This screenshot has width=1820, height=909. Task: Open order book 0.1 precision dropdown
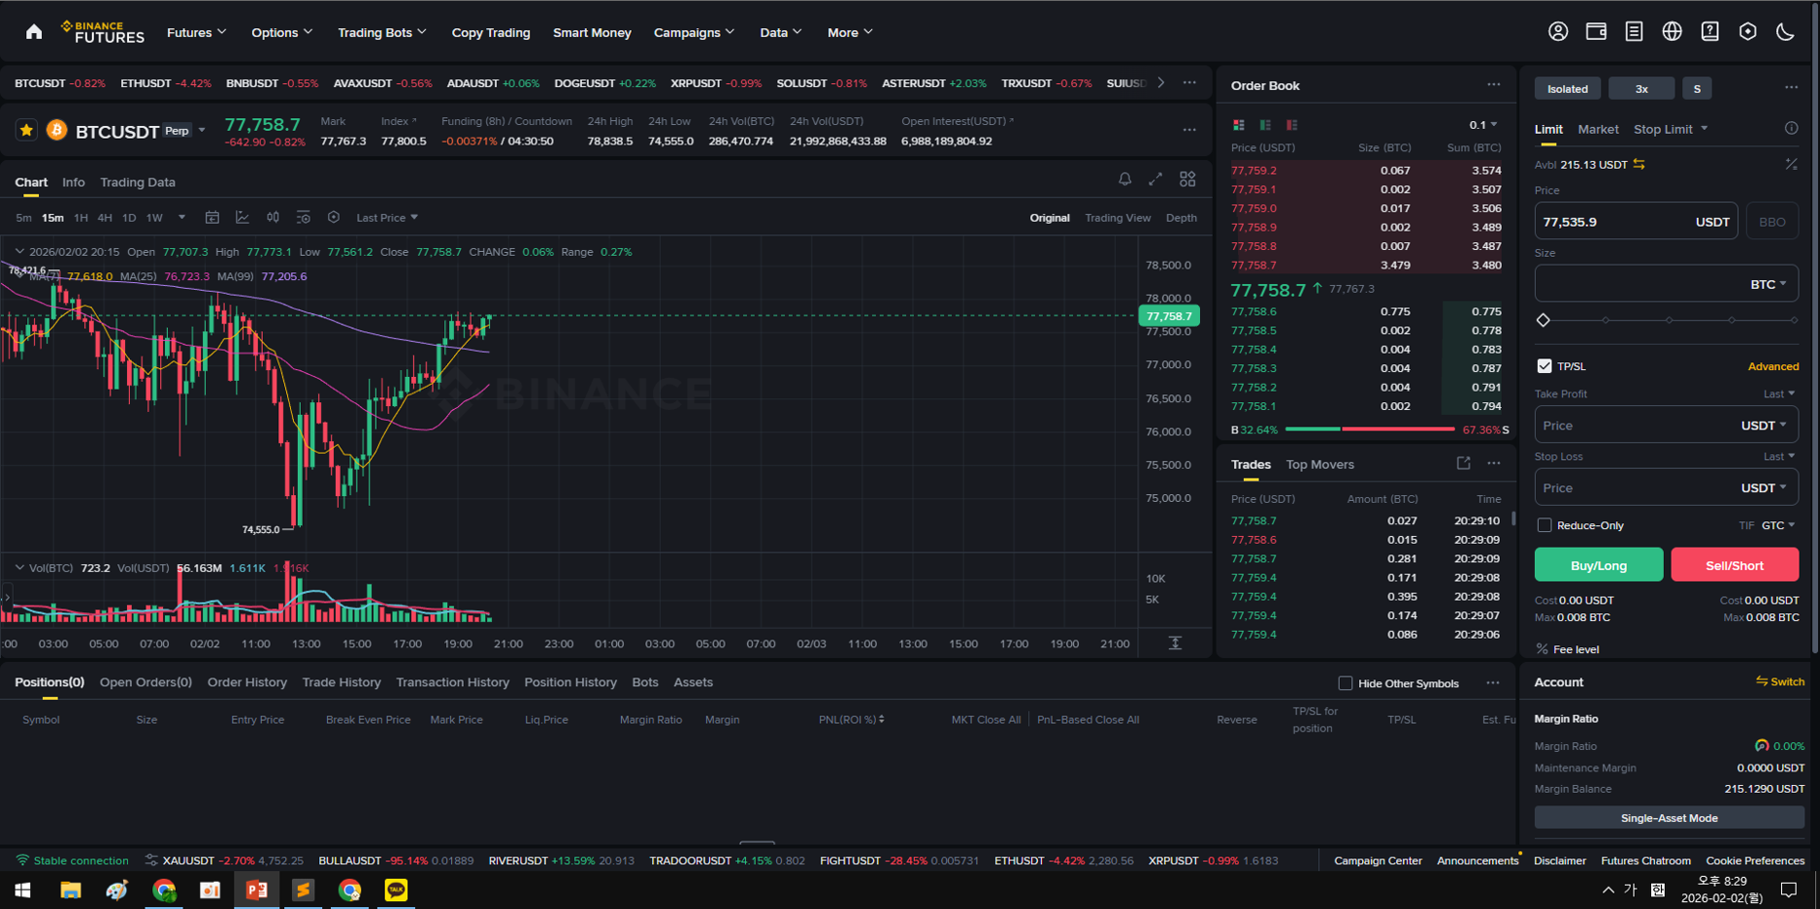point(1483,125)
